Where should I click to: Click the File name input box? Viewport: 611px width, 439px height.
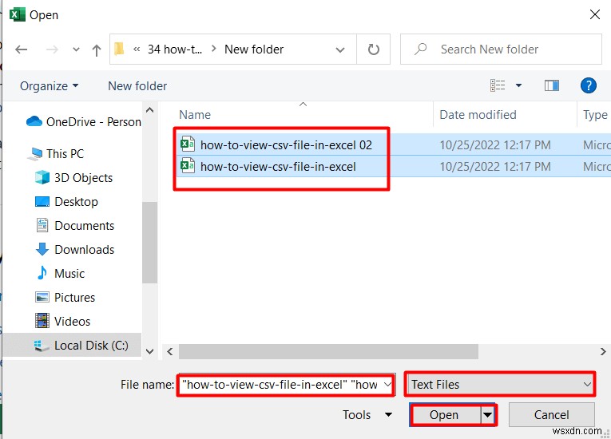click(285, 385)
